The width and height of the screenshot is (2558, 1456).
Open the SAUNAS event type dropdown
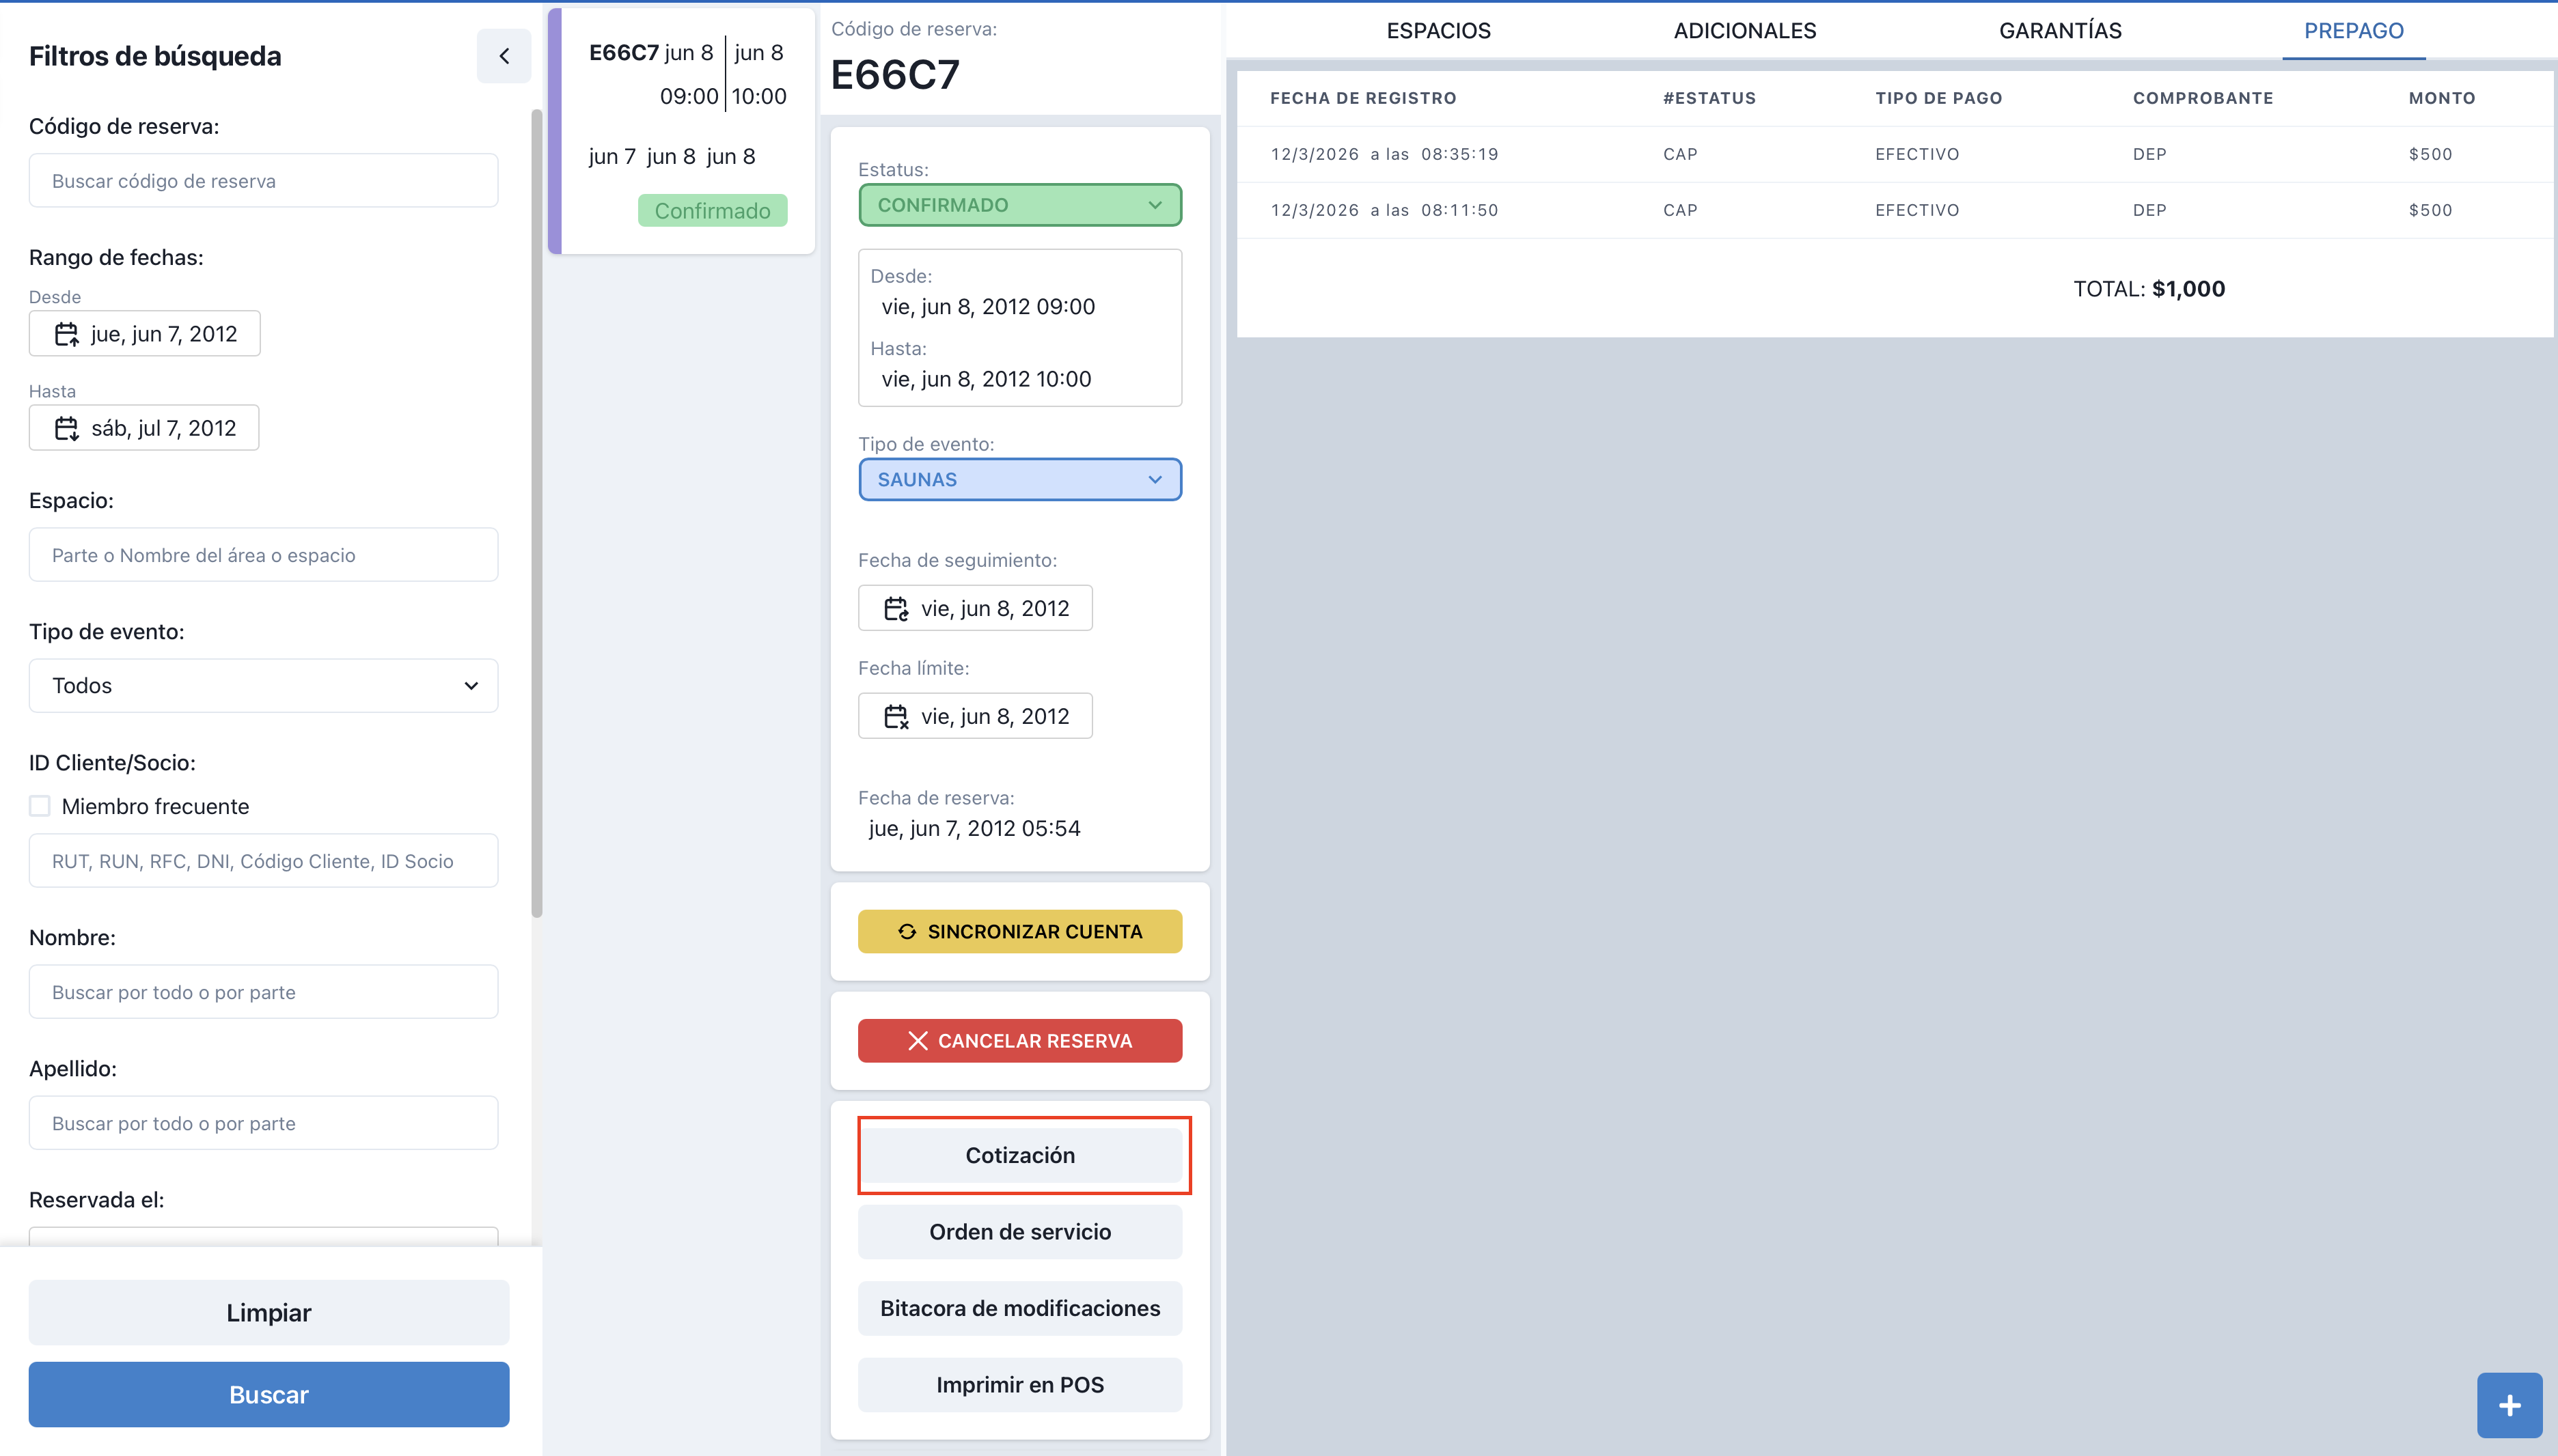pyautogui.click(x=1019, y=480)
